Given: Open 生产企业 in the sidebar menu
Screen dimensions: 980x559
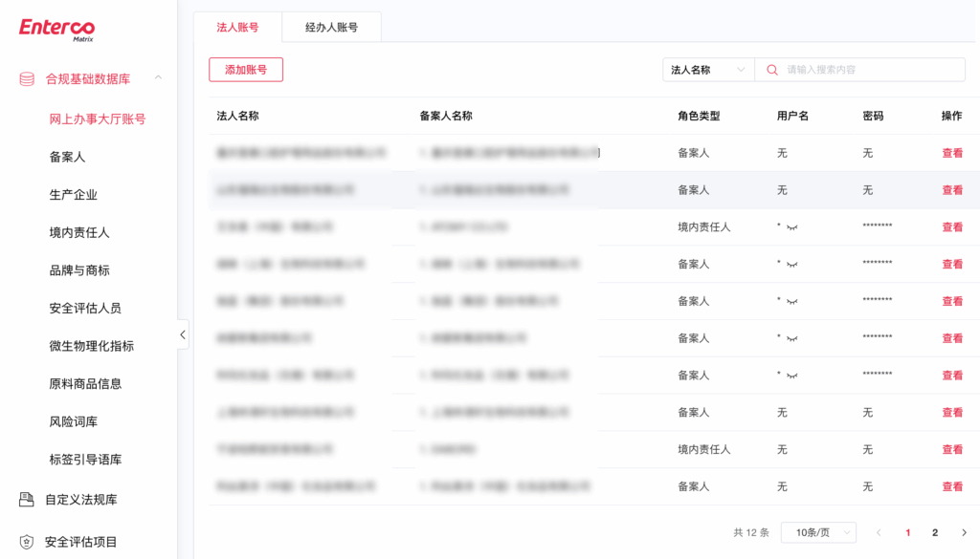Looking at the screenshot, I should (x=74, y=195).
